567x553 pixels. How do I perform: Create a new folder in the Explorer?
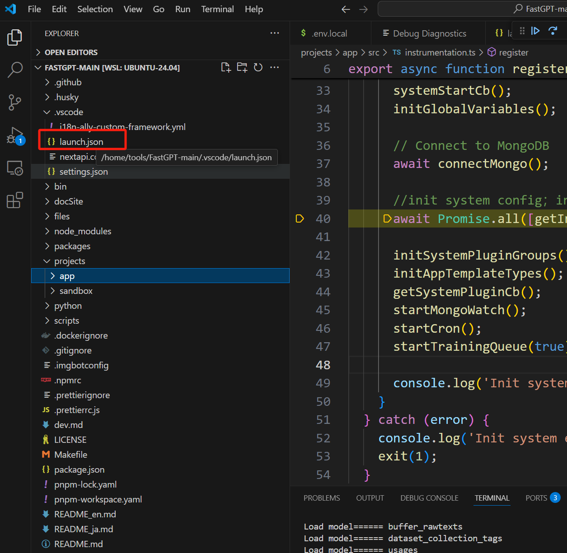pos(242,67)
